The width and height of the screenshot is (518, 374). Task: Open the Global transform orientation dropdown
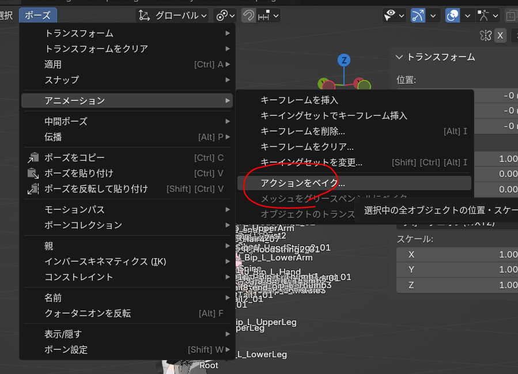click(173, 16)
